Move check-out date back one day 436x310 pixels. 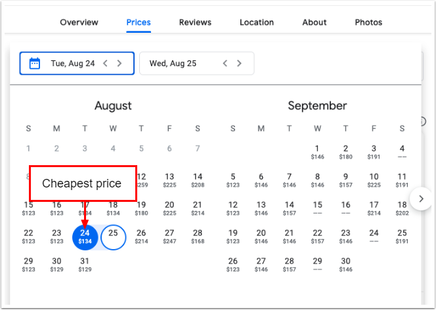(x=225, y=64)
